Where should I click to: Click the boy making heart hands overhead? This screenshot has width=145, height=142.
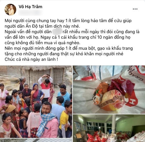click(46, 87)
